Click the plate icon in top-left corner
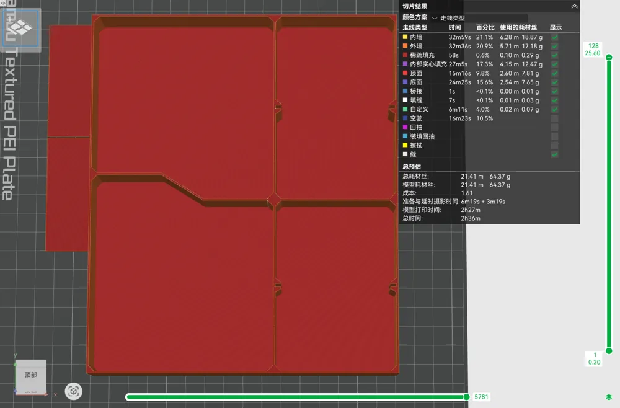Image resolution: width=620 pixels, height=408 pixels. pos(20,28)
